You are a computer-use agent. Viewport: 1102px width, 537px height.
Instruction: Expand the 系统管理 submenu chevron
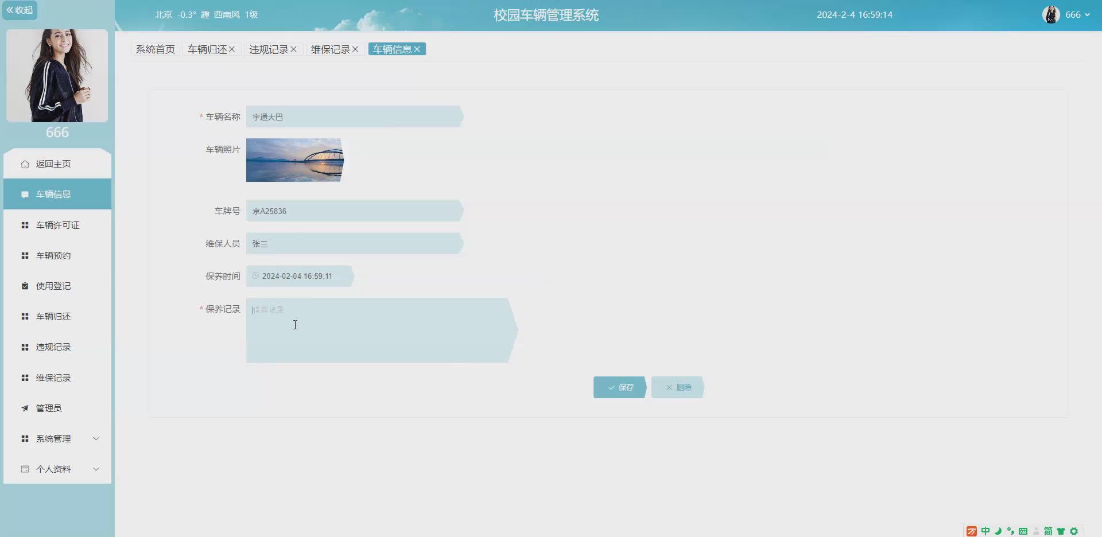click(96, 439)
